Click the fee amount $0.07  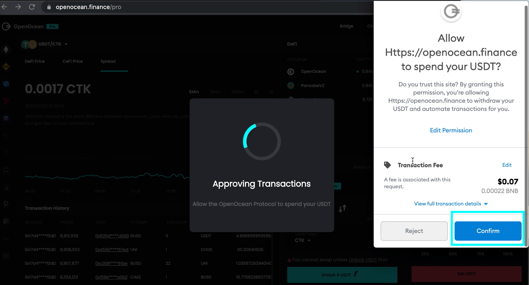pyautogui.click(x=508, y=182)
